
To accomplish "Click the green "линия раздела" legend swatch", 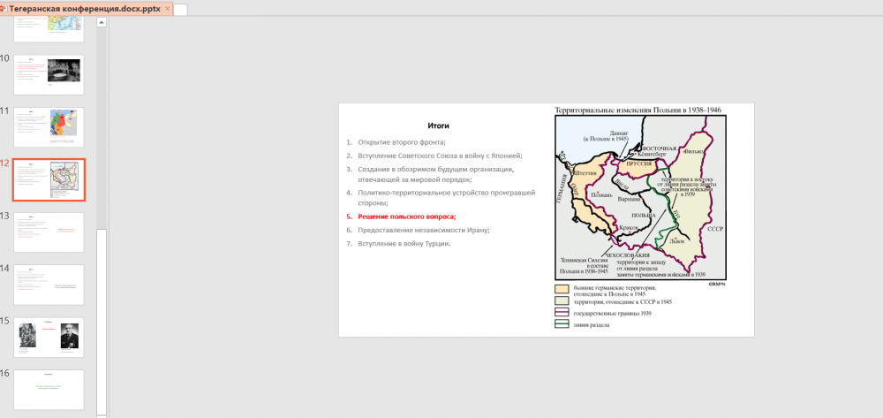I will [x=562, y=324].
